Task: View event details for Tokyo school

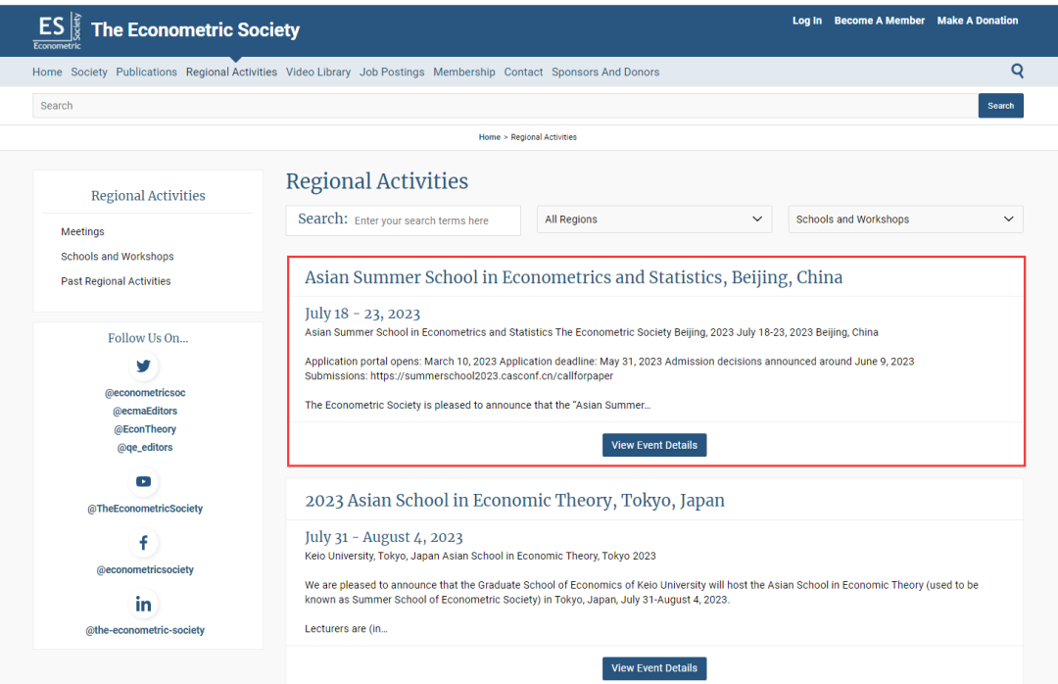Action: point(653,668)
